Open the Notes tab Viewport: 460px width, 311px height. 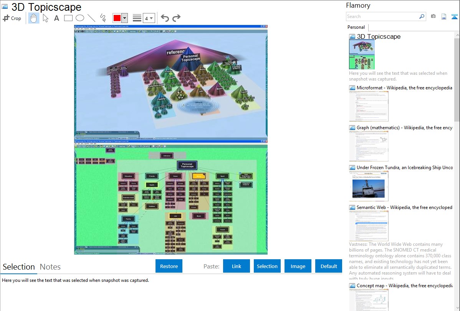pos(50,267)
